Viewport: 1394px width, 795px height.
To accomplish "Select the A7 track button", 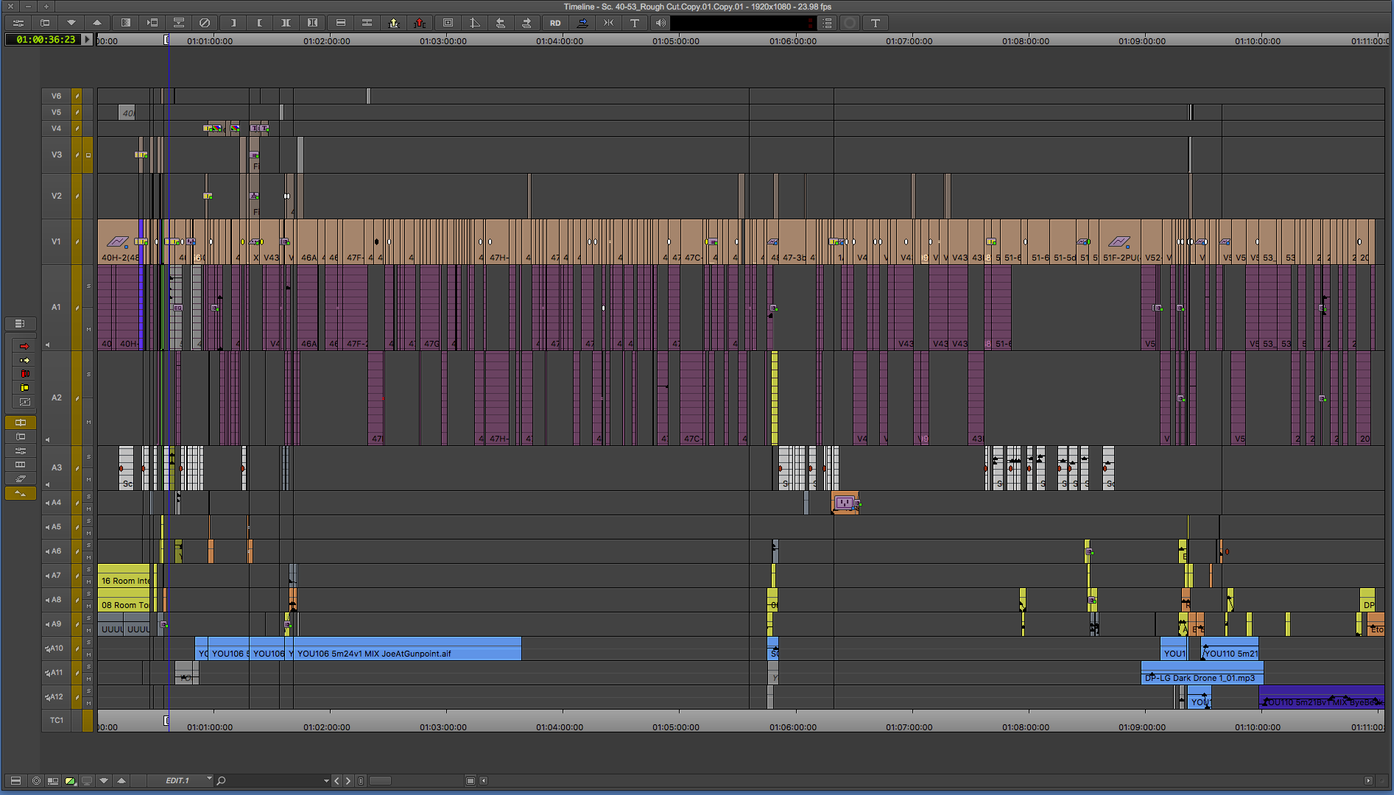I will 56,575.
